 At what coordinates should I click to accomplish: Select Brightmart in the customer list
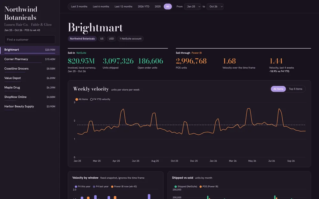click(30, 50)
